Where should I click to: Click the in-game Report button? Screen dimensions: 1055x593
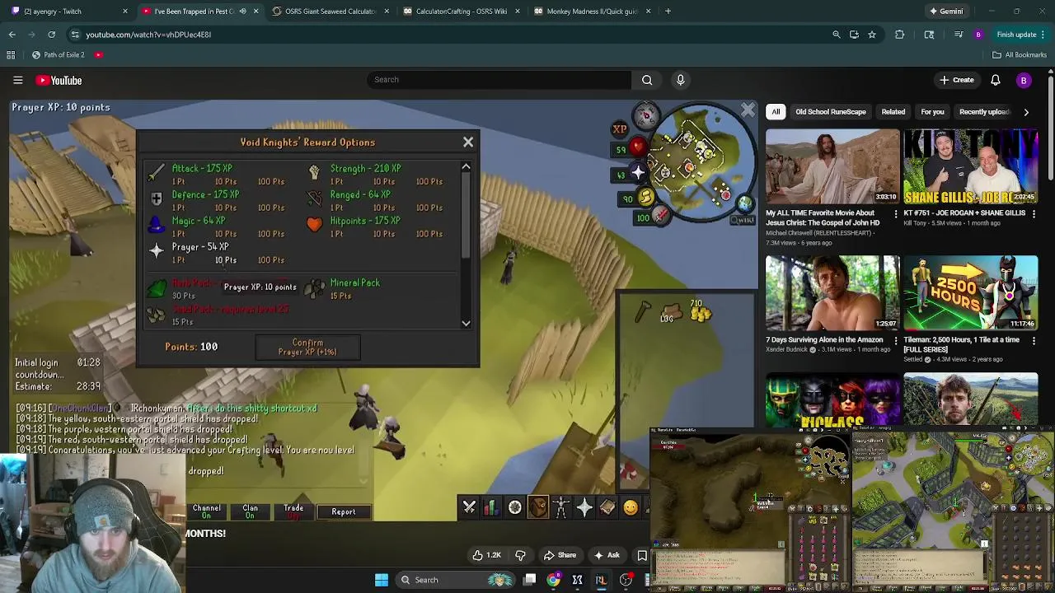point(344,511)
